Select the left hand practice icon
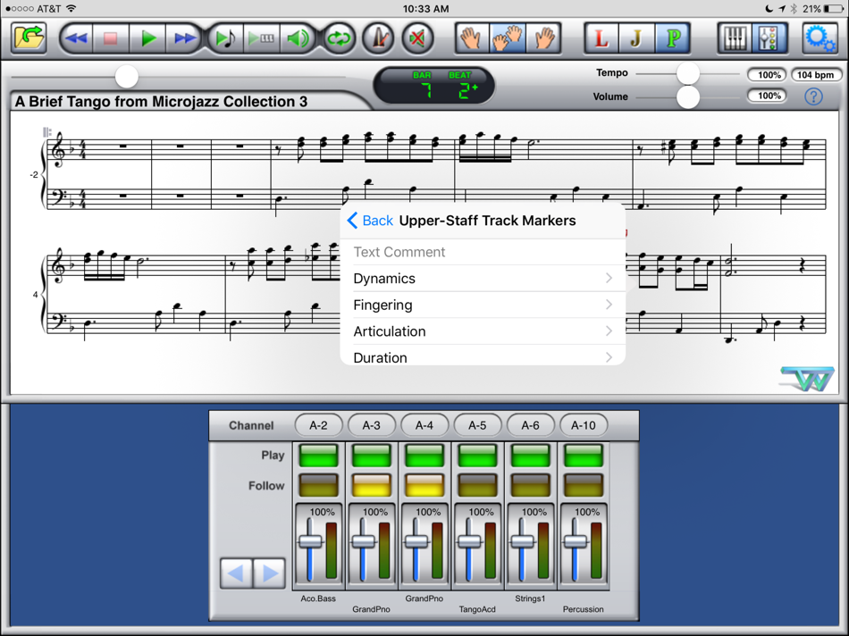The width and height of the screenshot is (849, 636). (472, 38)
